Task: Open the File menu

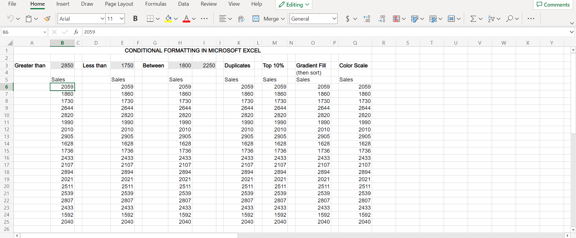Action: point(12,4)
